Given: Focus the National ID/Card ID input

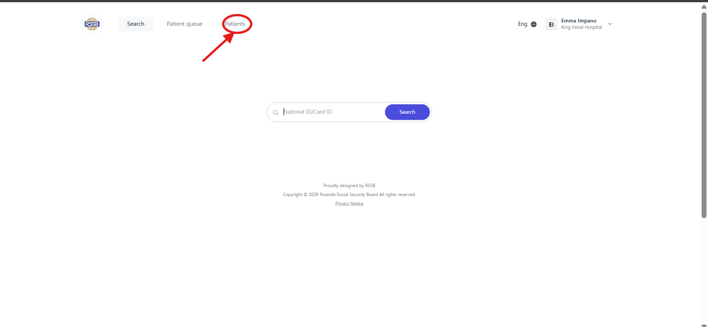Looking at the screenshot, I should 332,112.
